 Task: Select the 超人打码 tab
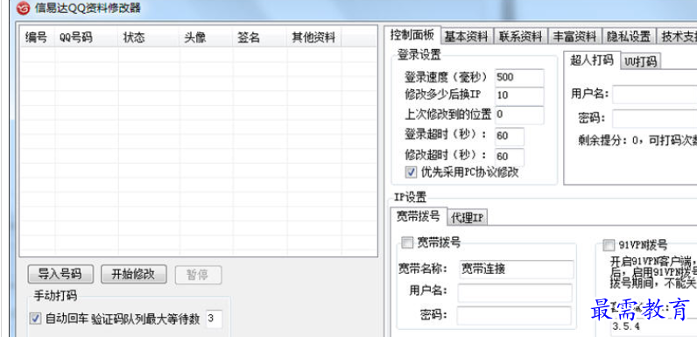592,60
